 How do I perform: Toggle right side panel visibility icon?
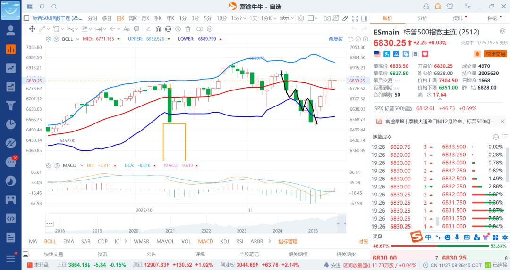coord(364,18)
